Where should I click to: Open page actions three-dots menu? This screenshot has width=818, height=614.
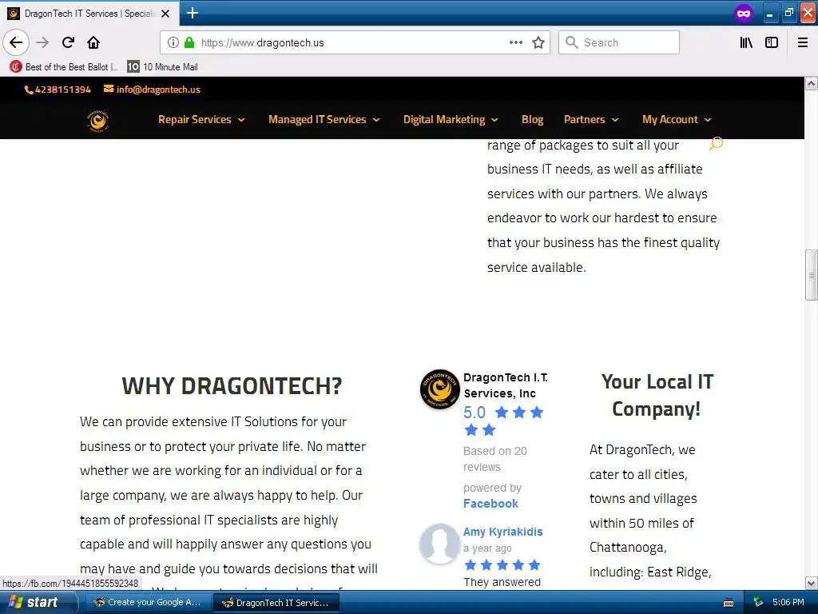[x=516, y=42]
